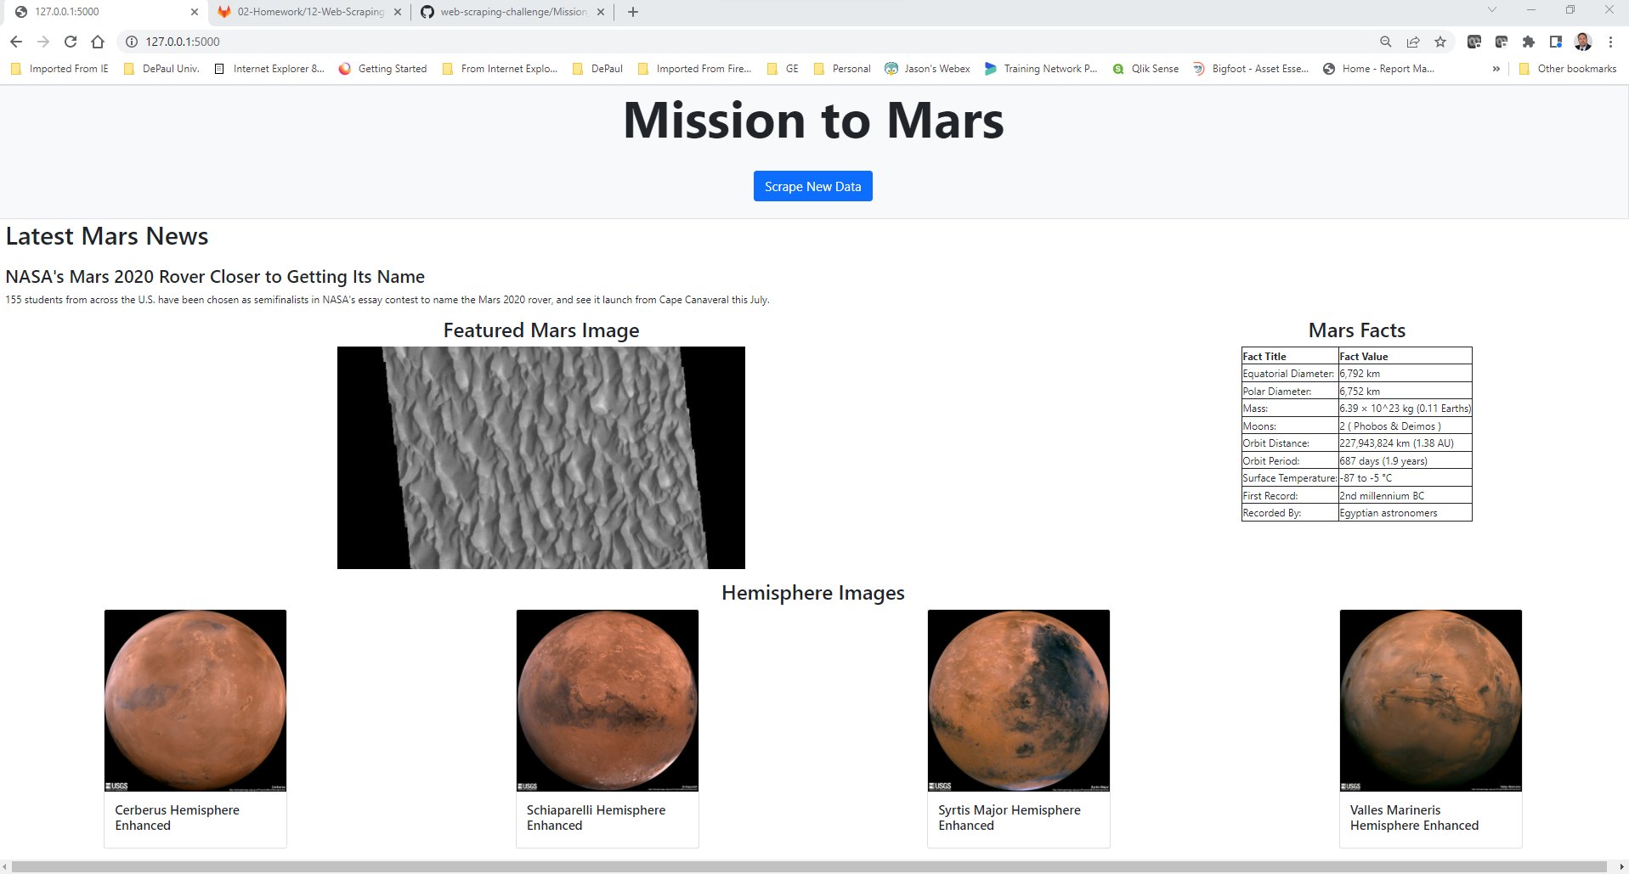Click the browser back arrow
Image resolution: width=1629 pixels, height=874 pixels.
[x=16, y=41]
